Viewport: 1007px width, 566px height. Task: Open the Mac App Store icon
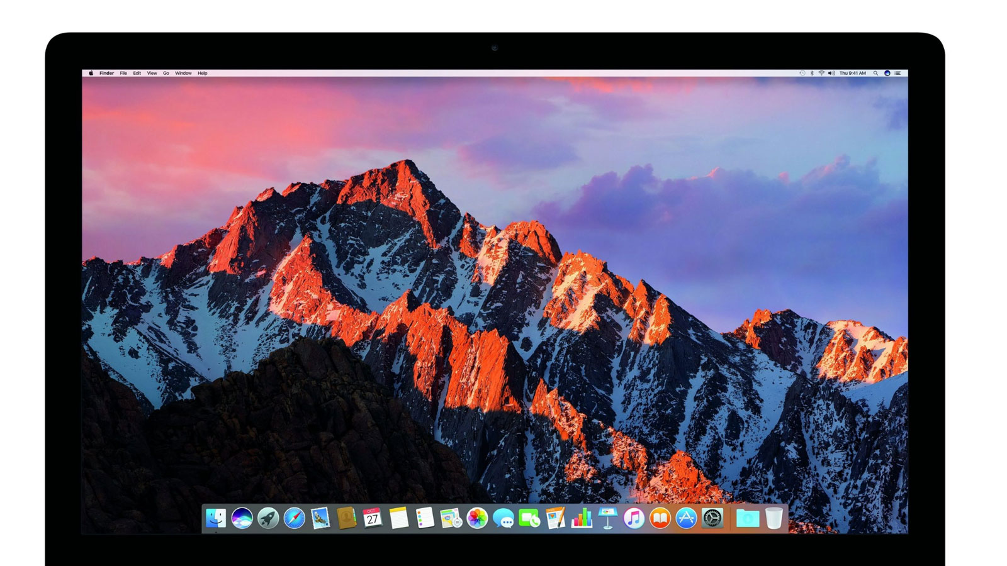click(686, 518)
